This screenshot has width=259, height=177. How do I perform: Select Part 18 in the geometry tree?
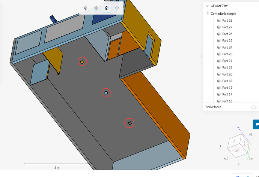227,81
